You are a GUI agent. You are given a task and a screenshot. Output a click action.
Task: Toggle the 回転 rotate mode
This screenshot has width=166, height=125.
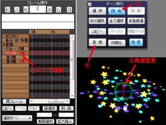pyautogui.click(x=117, y=11)
